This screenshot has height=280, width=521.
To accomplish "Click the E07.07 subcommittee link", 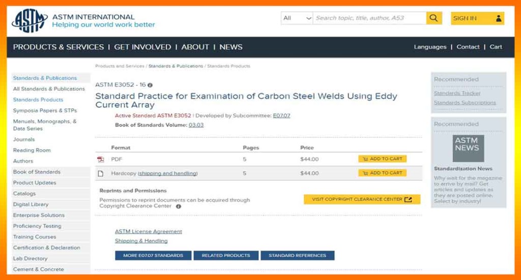I will coord(281,115).
